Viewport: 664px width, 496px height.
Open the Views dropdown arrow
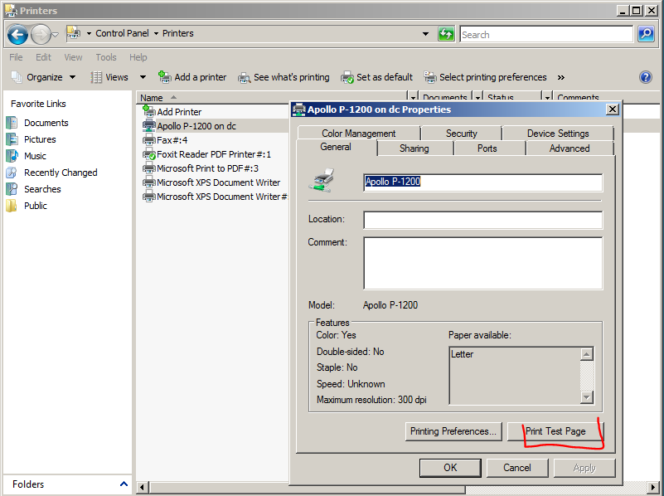tap(143, 77)
